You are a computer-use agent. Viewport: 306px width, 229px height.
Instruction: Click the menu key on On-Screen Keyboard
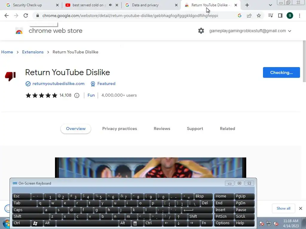pyautogui.click(x=137, y=223)
